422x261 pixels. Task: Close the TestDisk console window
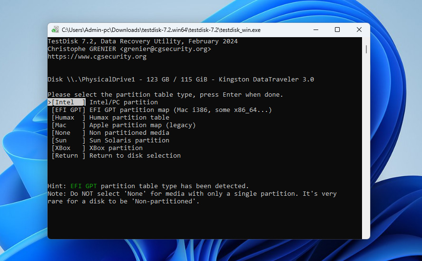(x=359, y=30)
